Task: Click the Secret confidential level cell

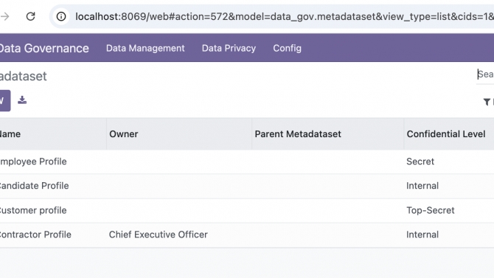Action: tap(420, 161)
